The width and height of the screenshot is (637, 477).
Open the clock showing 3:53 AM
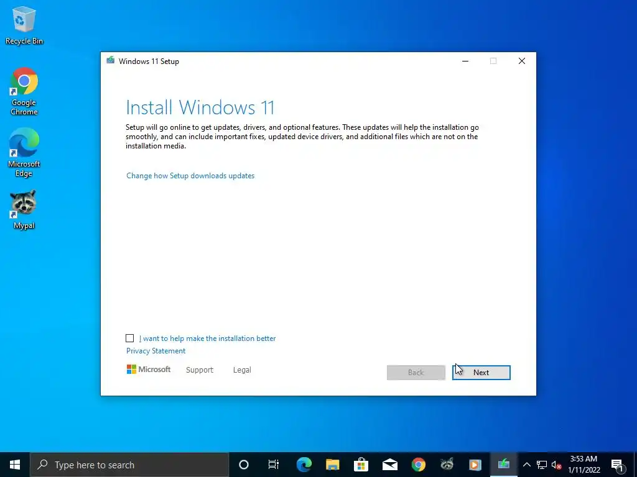point(584,465)
